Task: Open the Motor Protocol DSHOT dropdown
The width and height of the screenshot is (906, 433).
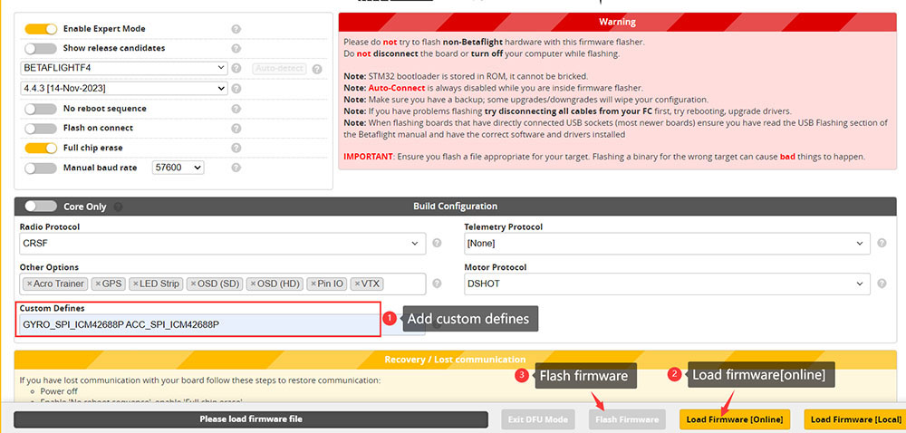Action: point(667,284)
